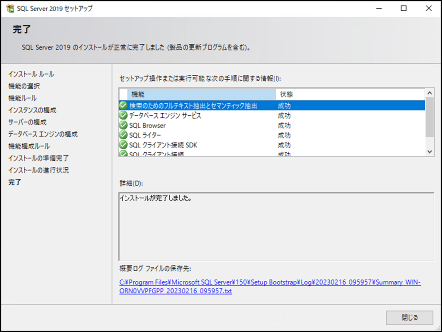Minimize the SQL Server setup window
This screenshot has height=332, width=442.
(x=379, y=9)
